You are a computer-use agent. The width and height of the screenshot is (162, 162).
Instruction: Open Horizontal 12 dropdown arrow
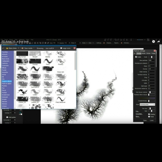pyautogui.click(x=15, y=110)
